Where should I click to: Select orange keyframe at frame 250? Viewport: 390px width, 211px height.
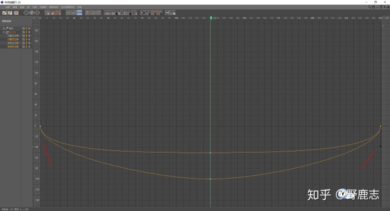click(x=381, y=126)
